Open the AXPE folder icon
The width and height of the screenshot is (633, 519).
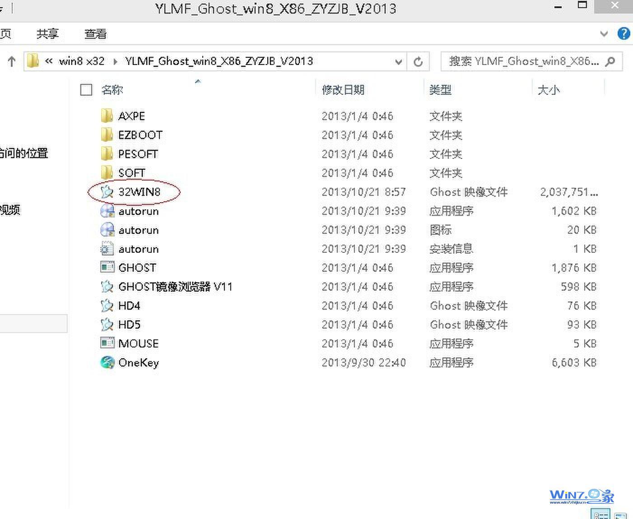coord(107,116)
